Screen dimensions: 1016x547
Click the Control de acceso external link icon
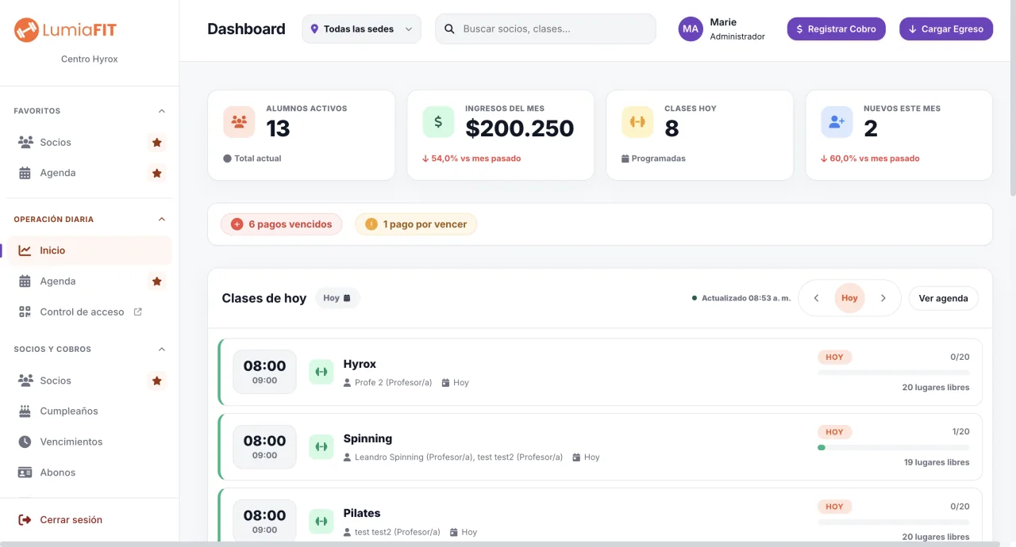(138, 312)
